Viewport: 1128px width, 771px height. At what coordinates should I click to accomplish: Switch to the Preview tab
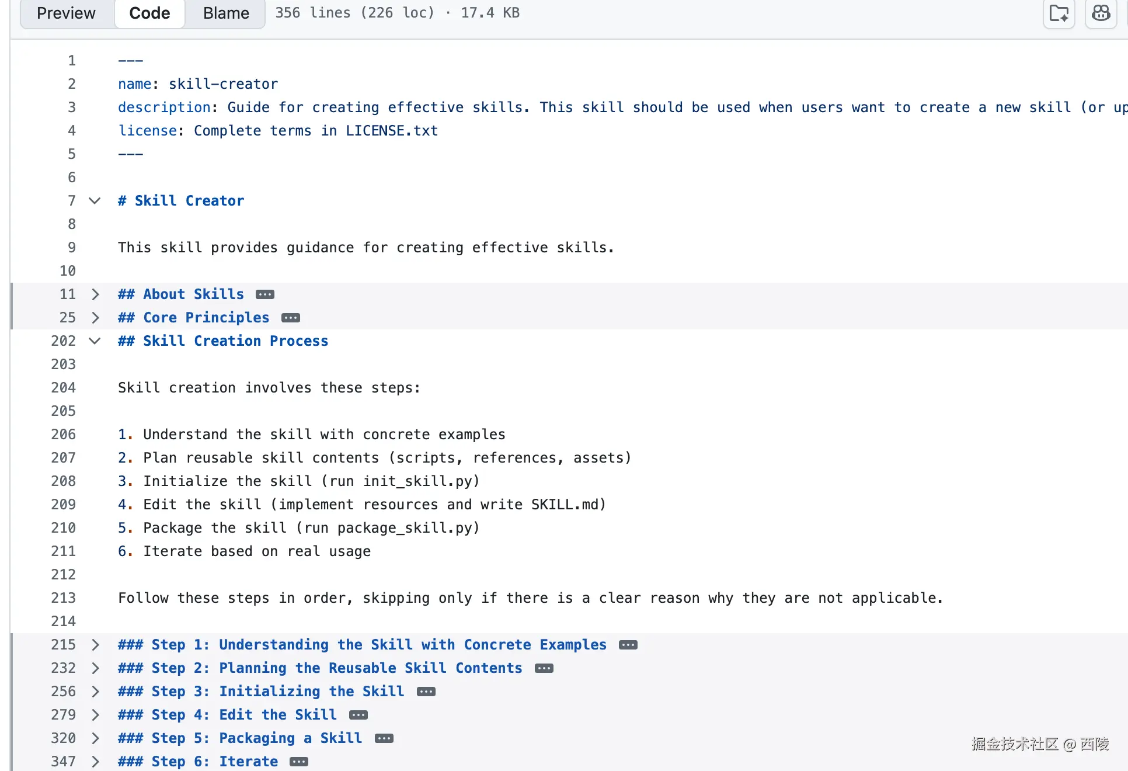(x=66, y=13)
